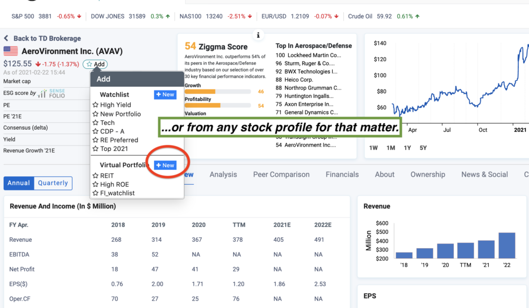Click the Oper.CF row label
This screenshot has height=308, width=529.
pyautogui.click(x=20, y=299)
